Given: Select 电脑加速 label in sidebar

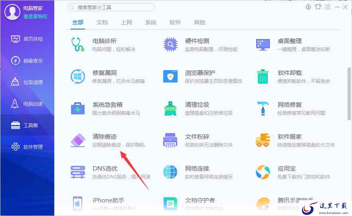Looking at the screenshot, I should click(33, 104).
